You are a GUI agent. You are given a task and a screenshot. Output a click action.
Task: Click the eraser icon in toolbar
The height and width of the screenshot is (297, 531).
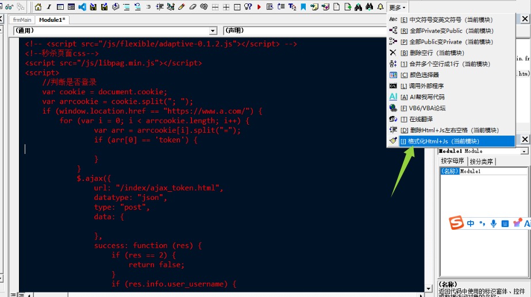click(x=193, y=7)
